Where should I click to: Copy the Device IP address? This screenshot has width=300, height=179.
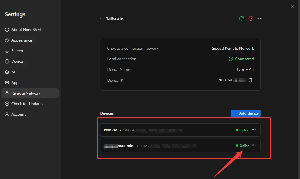[250, 80]
